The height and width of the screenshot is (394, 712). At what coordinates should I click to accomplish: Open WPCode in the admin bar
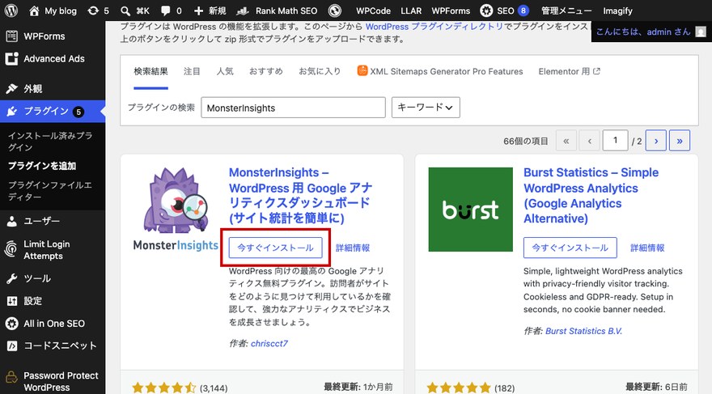(x=373, y=11)
